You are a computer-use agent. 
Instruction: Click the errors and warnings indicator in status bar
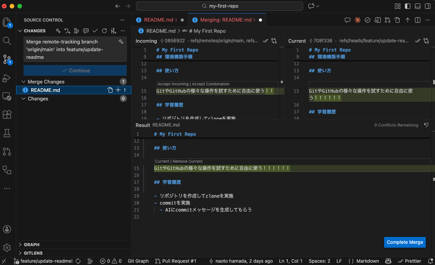[x=111, y=261]
